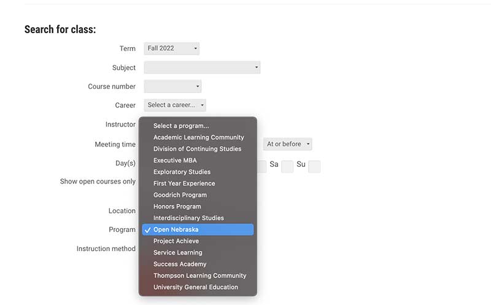Screen dimensions: 491x305
Task: Open the Select a career dropdown
Action: pyautogui.click(x=175, y=105)
